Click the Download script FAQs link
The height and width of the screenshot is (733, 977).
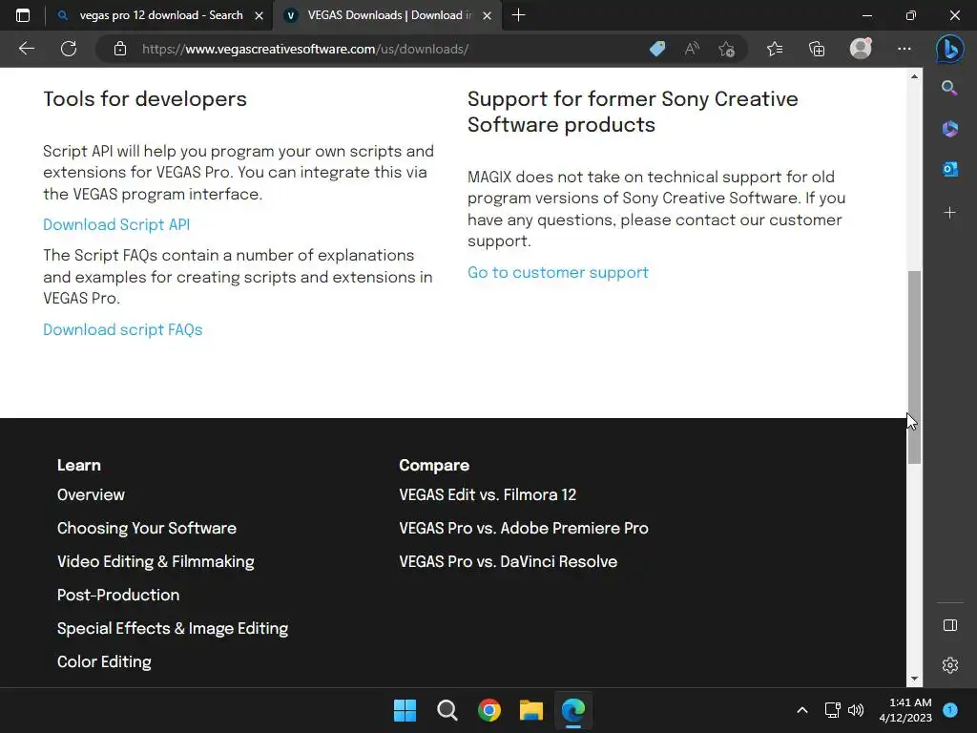[123, 329]
